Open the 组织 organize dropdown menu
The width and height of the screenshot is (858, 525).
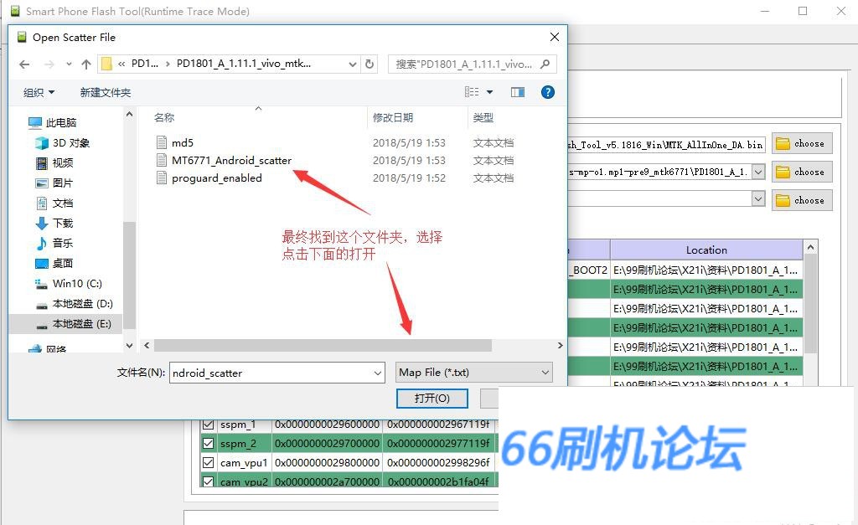[39, 92]
